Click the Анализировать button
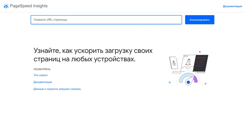245x134 pixels. click(200, 20)
